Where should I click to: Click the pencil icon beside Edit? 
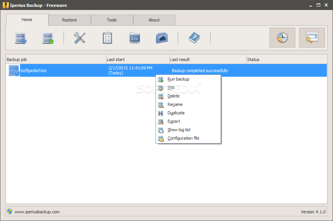pos(161,88)
